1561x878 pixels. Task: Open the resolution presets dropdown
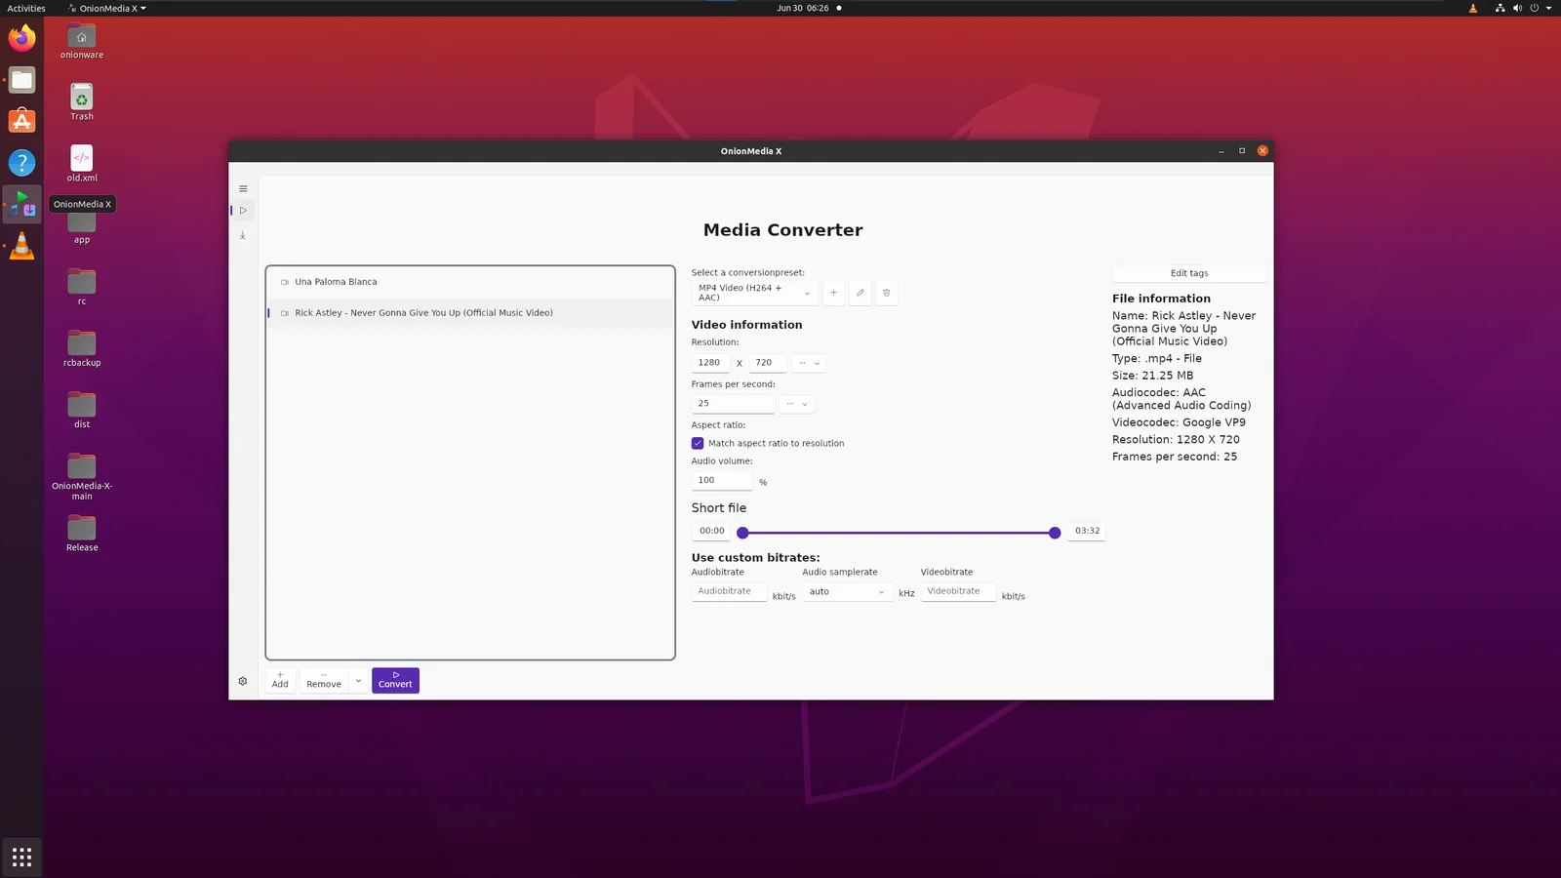click(x=809, y=363)
